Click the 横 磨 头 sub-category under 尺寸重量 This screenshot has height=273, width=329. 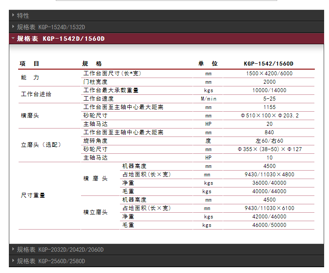(x=96, y=179)
